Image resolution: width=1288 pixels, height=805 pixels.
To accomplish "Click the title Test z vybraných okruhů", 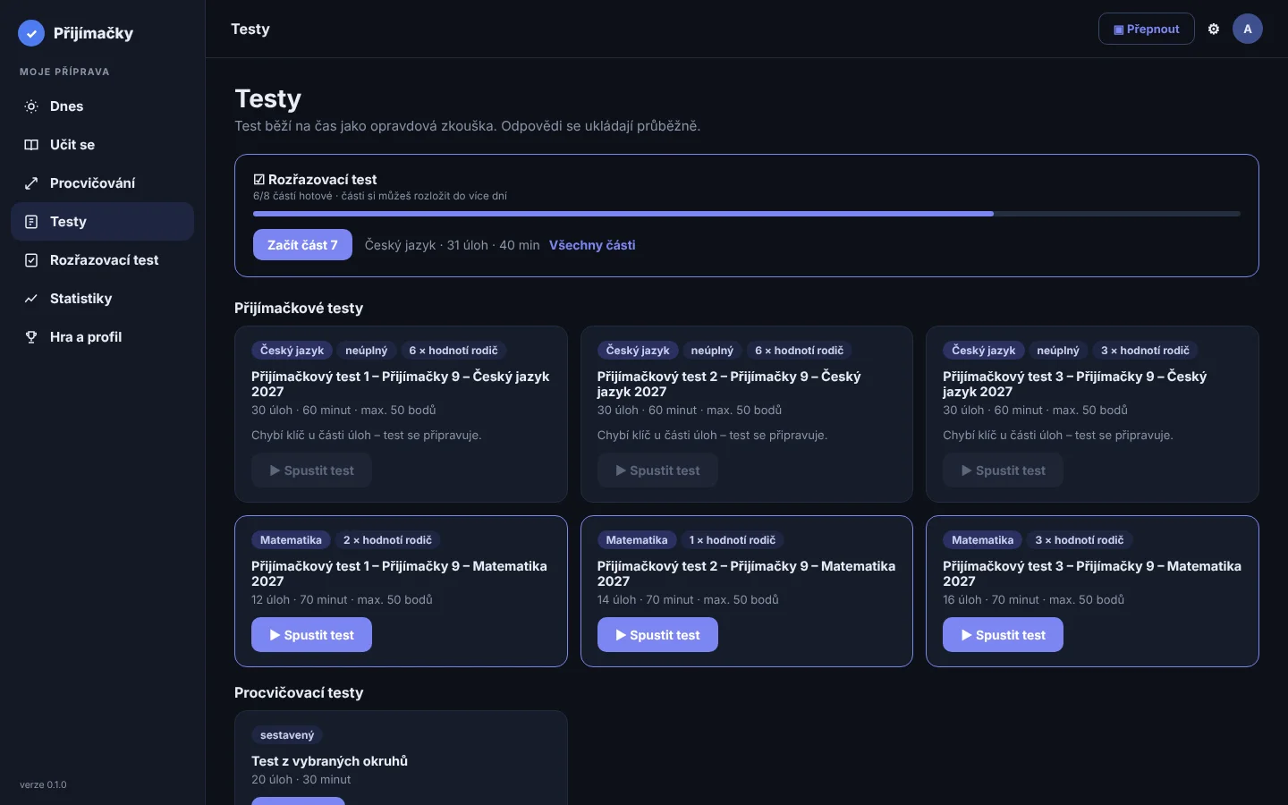I will pos(329,761).
